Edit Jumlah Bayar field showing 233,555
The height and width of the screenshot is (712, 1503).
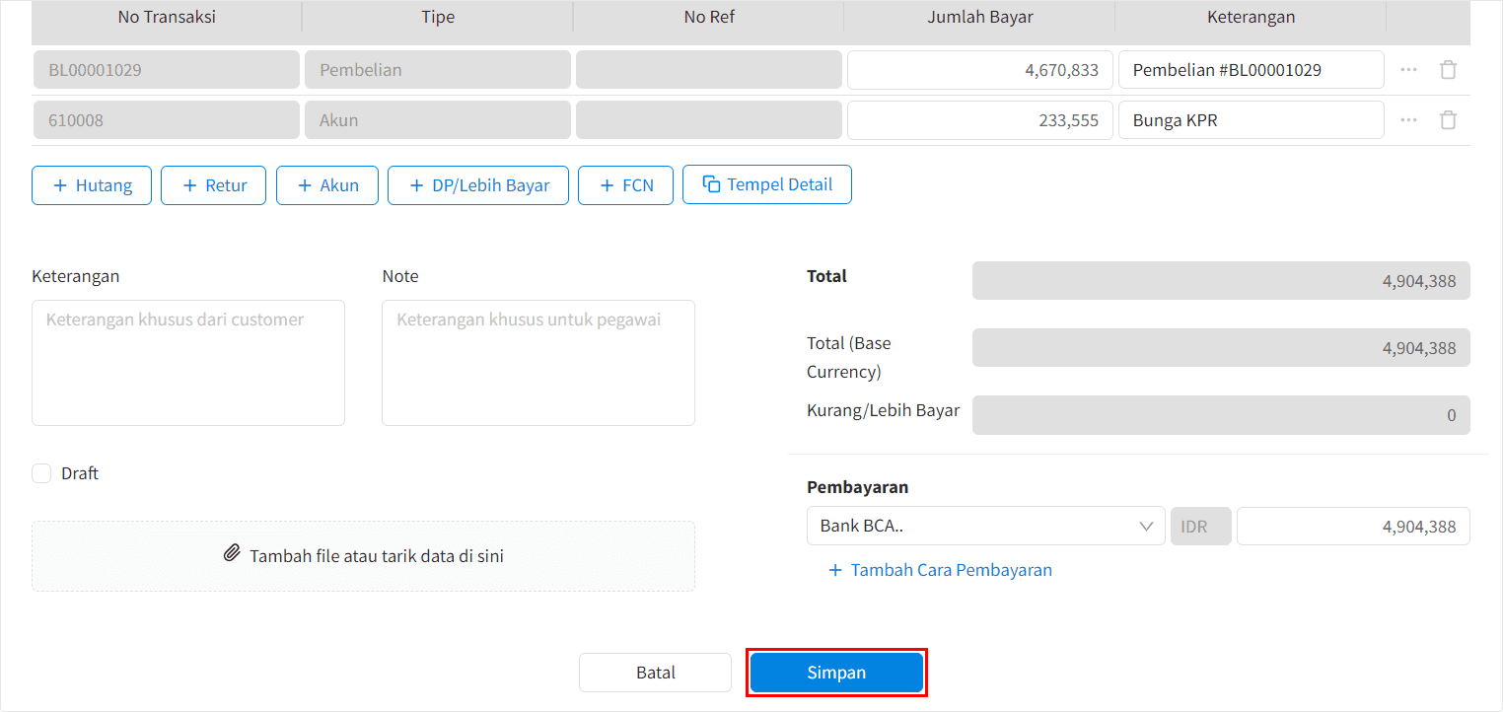pyautogui.click(x=979, y=120)
